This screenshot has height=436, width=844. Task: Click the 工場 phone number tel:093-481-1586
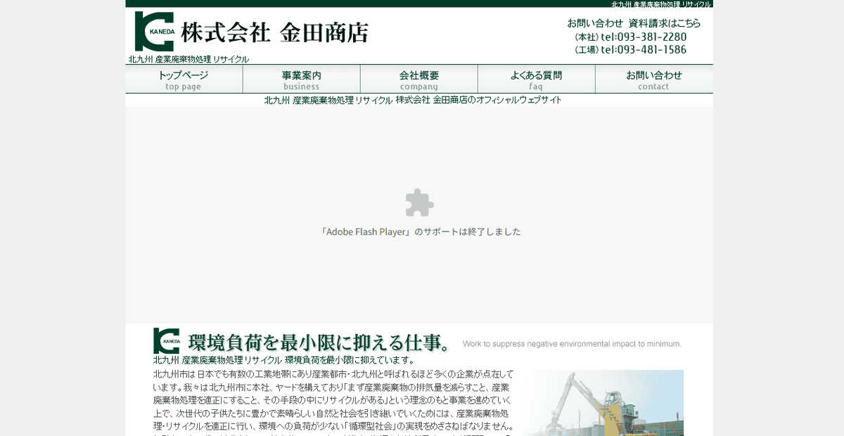coord(632,50)
